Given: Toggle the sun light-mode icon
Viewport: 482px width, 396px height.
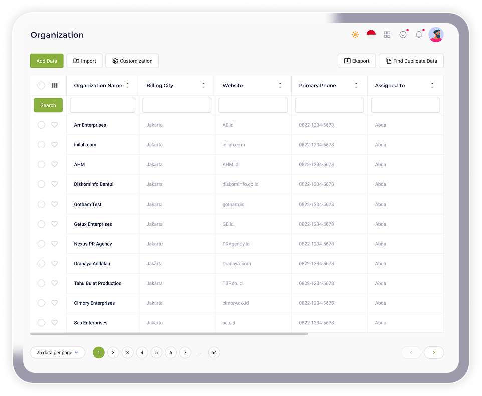Looking at the screenshot, I should [355, 35].
